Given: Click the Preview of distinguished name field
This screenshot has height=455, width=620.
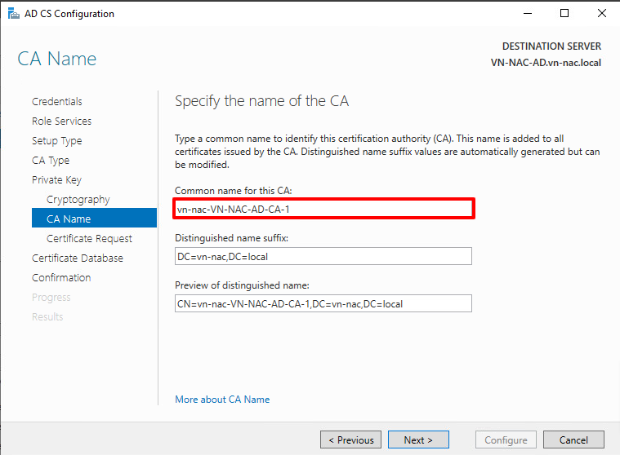Looking at the screenshot, I should 323,304.
